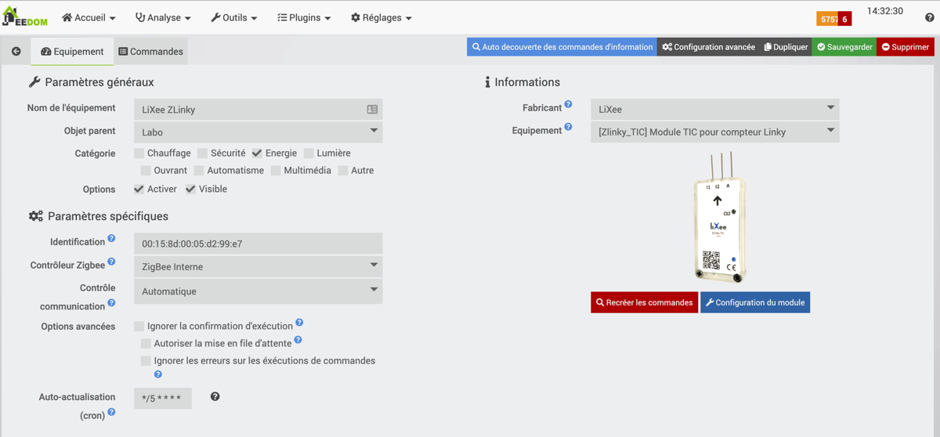Toggle Automatisme category checkbox

[199, 171]
